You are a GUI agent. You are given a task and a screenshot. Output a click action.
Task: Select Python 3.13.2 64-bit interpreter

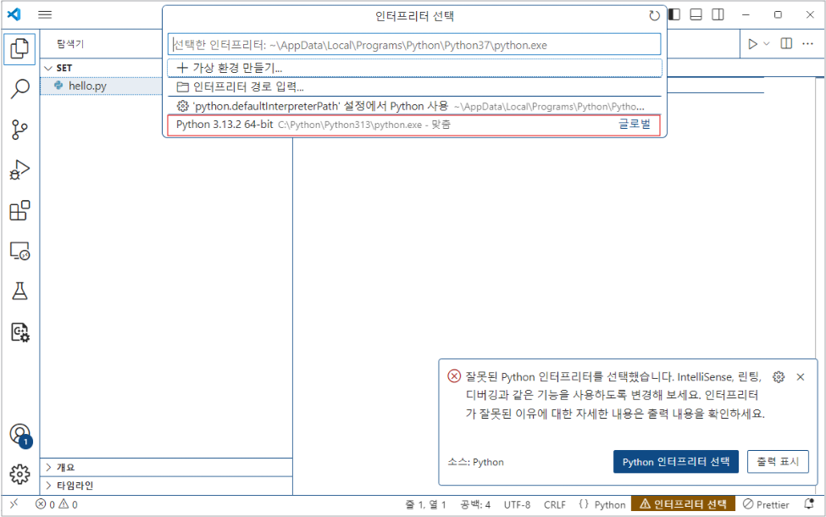414,125
